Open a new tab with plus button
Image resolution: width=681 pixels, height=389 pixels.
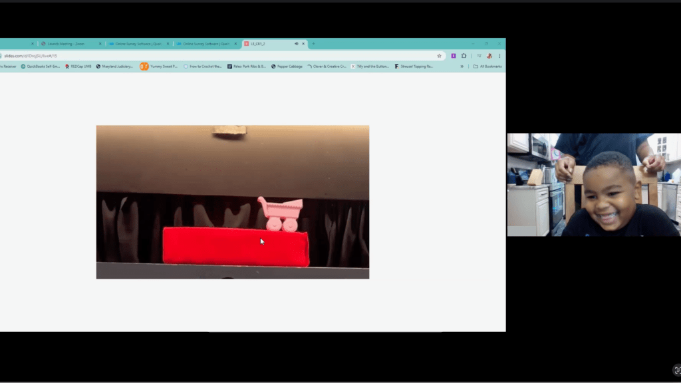(x=313, y=44)
